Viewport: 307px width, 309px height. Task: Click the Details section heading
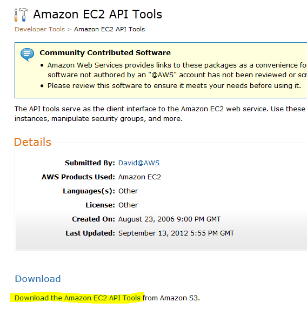pyautogui.click(x=33, y=142)
